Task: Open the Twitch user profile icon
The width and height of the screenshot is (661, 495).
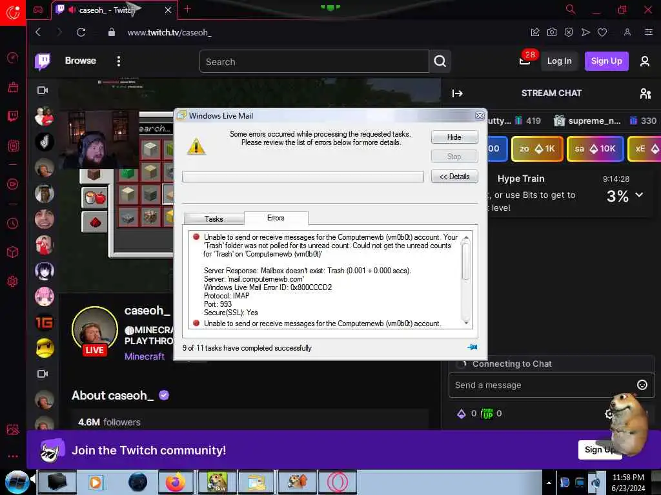Action: point(645,61)
